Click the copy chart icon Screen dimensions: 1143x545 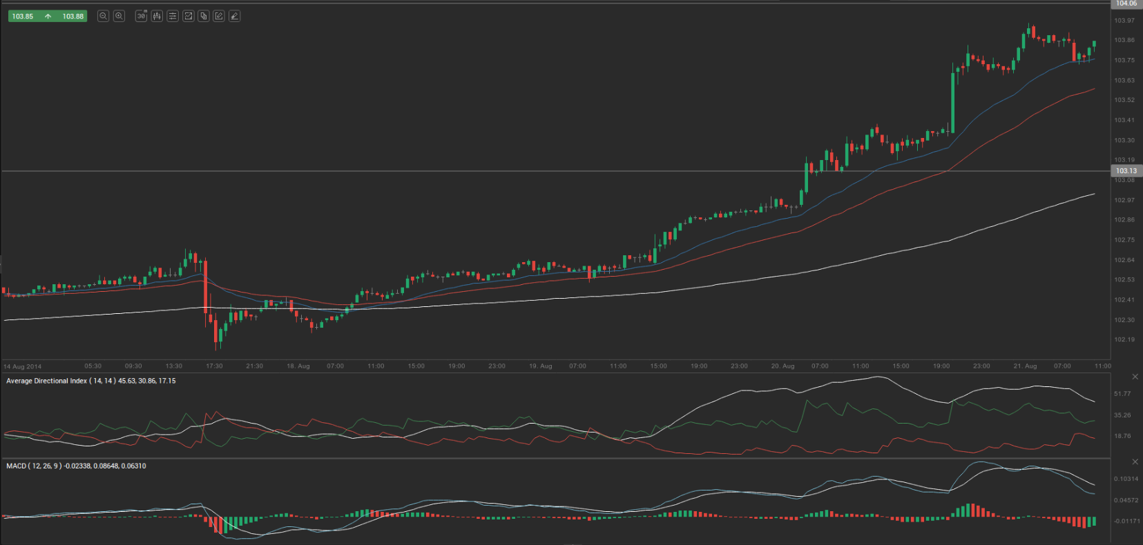[x=204, y=16]
